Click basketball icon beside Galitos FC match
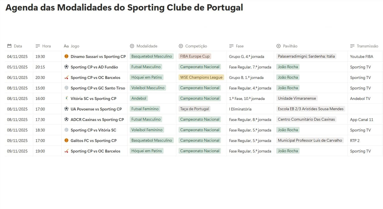Viewport: 383px width, 209px height. pyautogui.click(x=66, y=141)
